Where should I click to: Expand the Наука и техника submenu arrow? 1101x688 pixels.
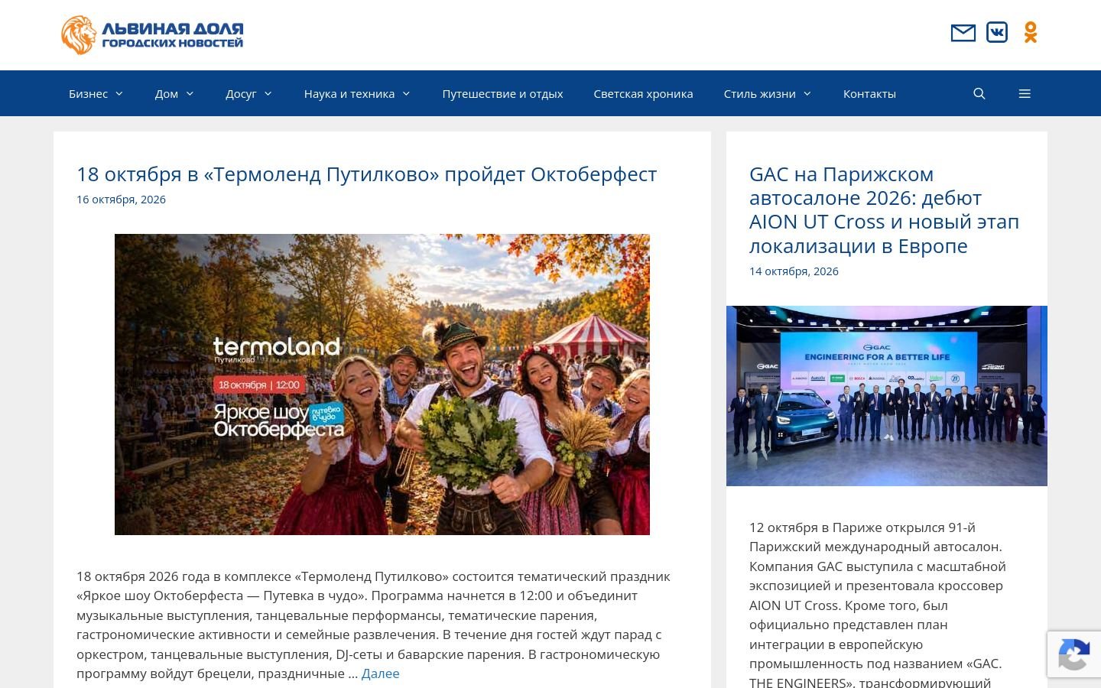pos(406,93)
